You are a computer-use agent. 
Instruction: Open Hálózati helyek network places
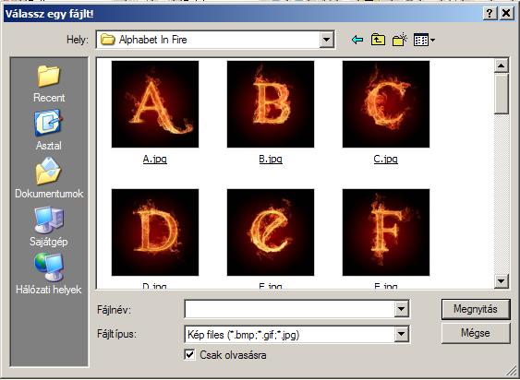point(49,274)
